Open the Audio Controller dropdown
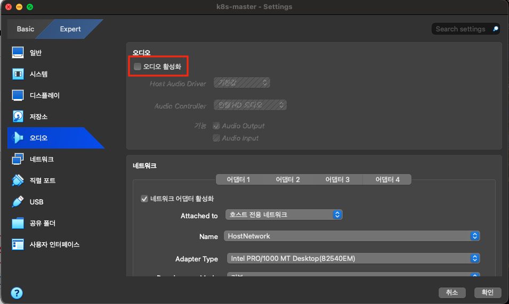 pyautogui.click(x=250, y=105)
